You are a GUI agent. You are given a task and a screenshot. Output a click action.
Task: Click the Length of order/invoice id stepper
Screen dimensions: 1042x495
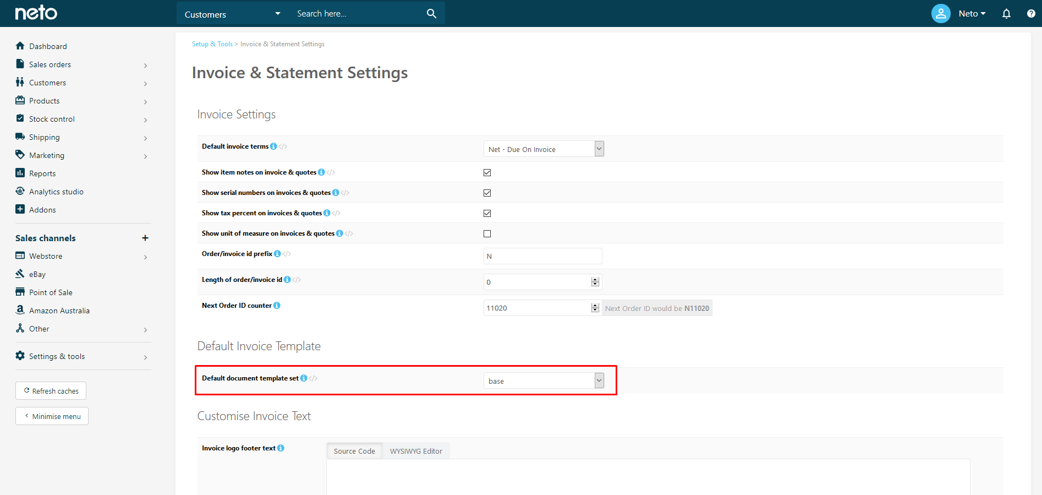(595, 282)
